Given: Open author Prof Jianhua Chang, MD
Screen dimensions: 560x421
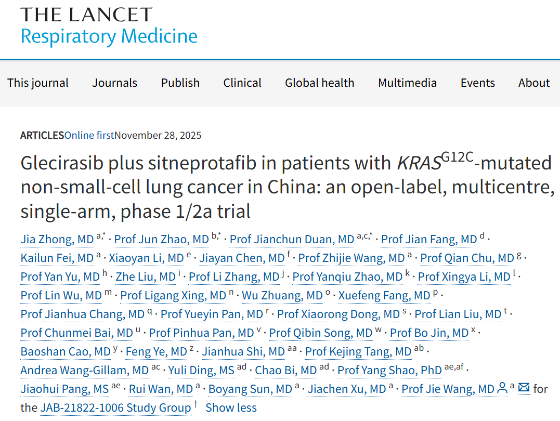Looking at the screenshot, I should (83, 314).
